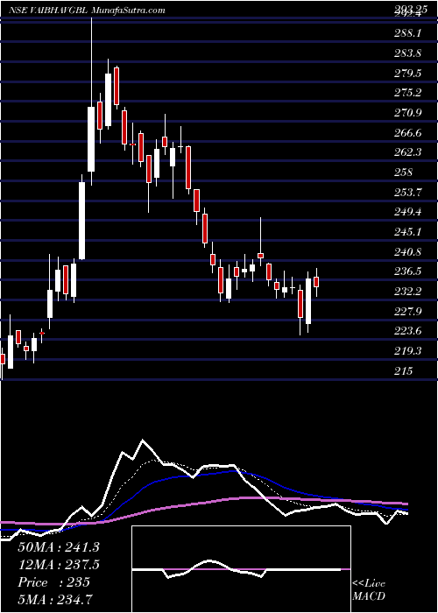Click the 240.8 price axis label
Screen dimensions: 438x613
click(x=407, y=252)
